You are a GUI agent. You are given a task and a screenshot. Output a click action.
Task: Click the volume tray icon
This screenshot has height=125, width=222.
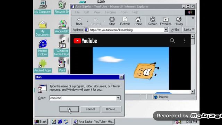point(180,122)
